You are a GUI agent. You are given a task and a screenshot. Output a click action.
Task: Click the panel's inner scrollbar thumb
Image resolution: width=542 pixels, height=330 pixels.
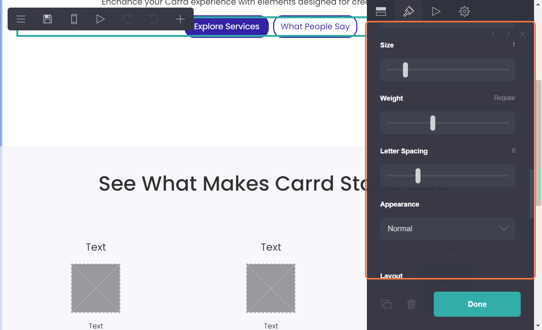tap(531, 194)
